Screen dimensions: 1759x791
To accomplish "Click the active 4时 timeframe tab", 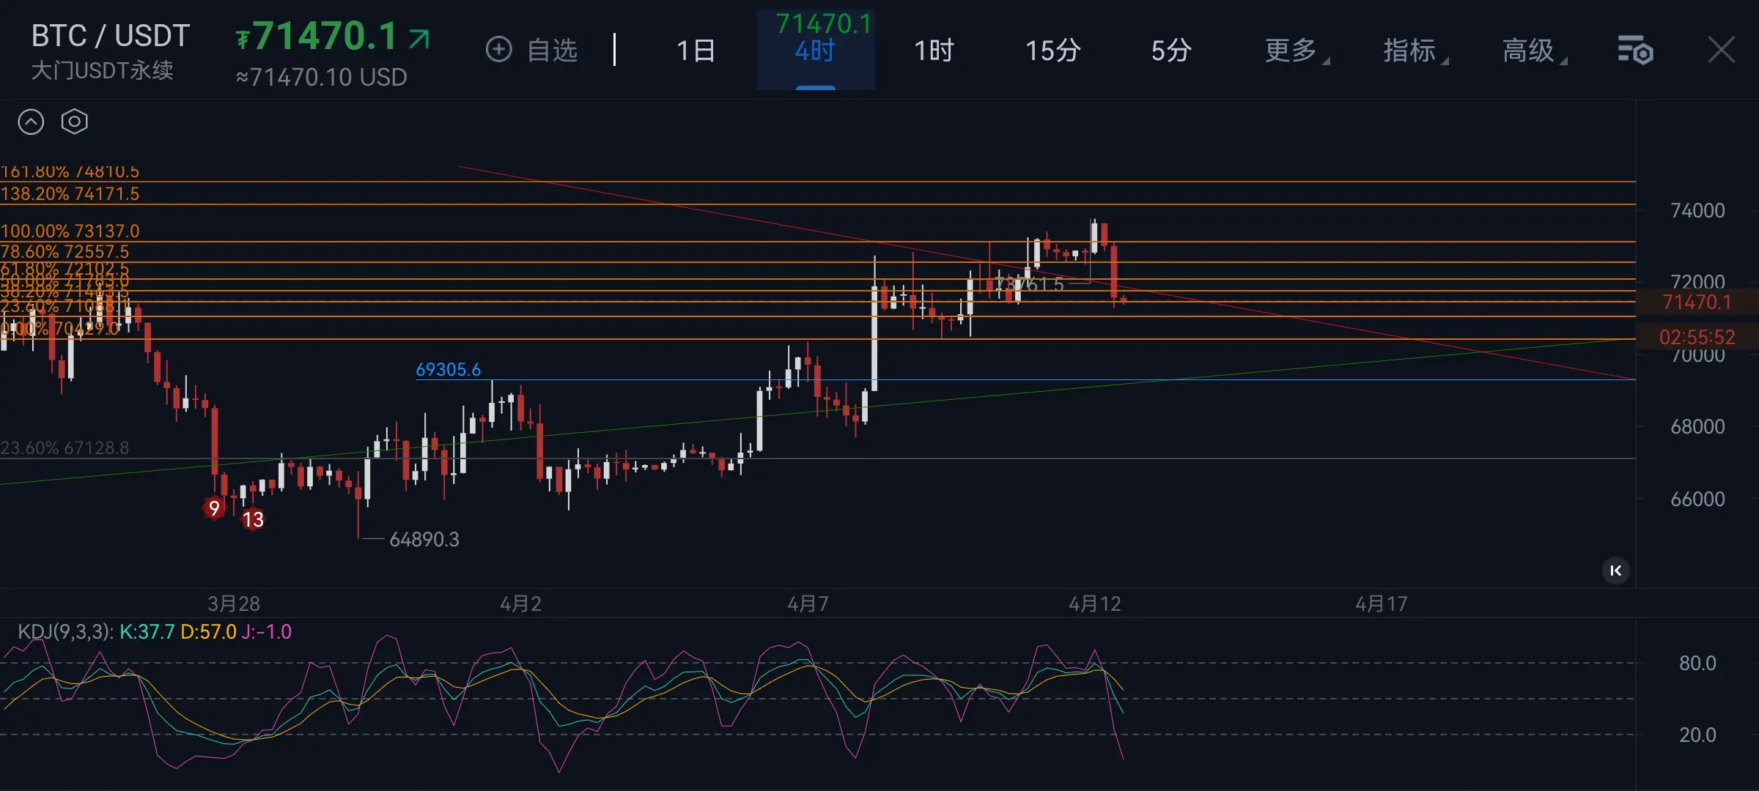I will 815,51.
